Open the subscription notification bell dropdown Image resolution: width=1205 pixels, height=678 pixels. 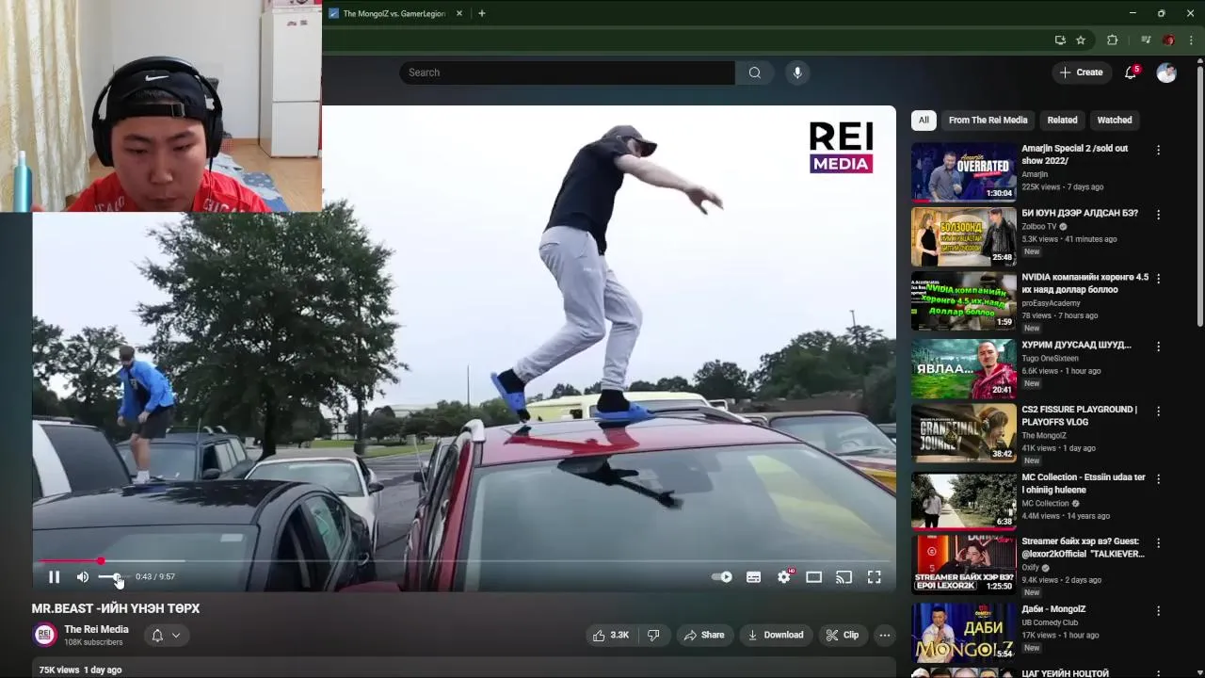click(166, 636)
